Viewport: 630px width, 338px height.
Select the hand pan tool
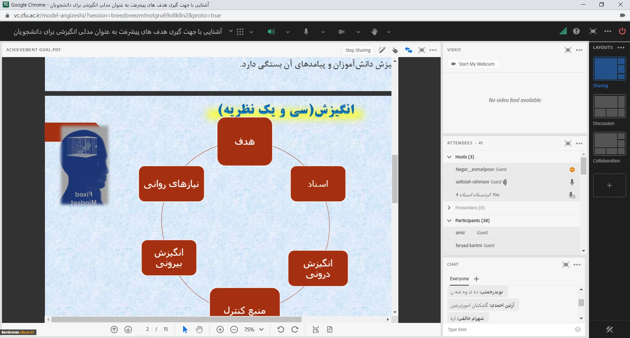(199, 329)
